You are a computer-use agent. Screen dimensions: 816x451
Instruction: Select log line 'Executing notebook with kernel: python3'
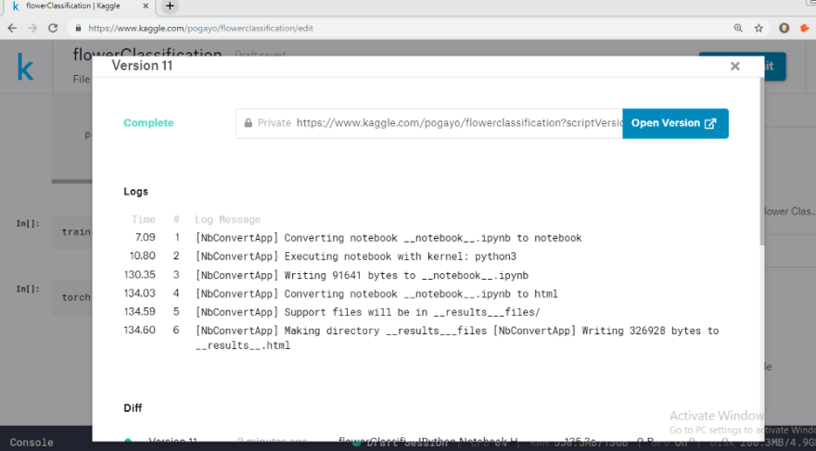pyautogui.click(x=356, y=257)
